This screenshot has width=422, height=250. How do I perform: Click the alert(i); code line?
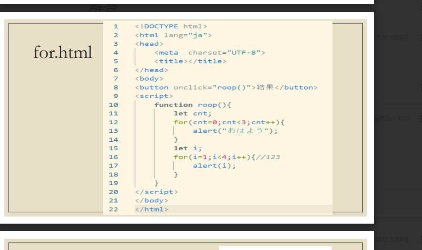pyautogui.click(x=214, y=166)
